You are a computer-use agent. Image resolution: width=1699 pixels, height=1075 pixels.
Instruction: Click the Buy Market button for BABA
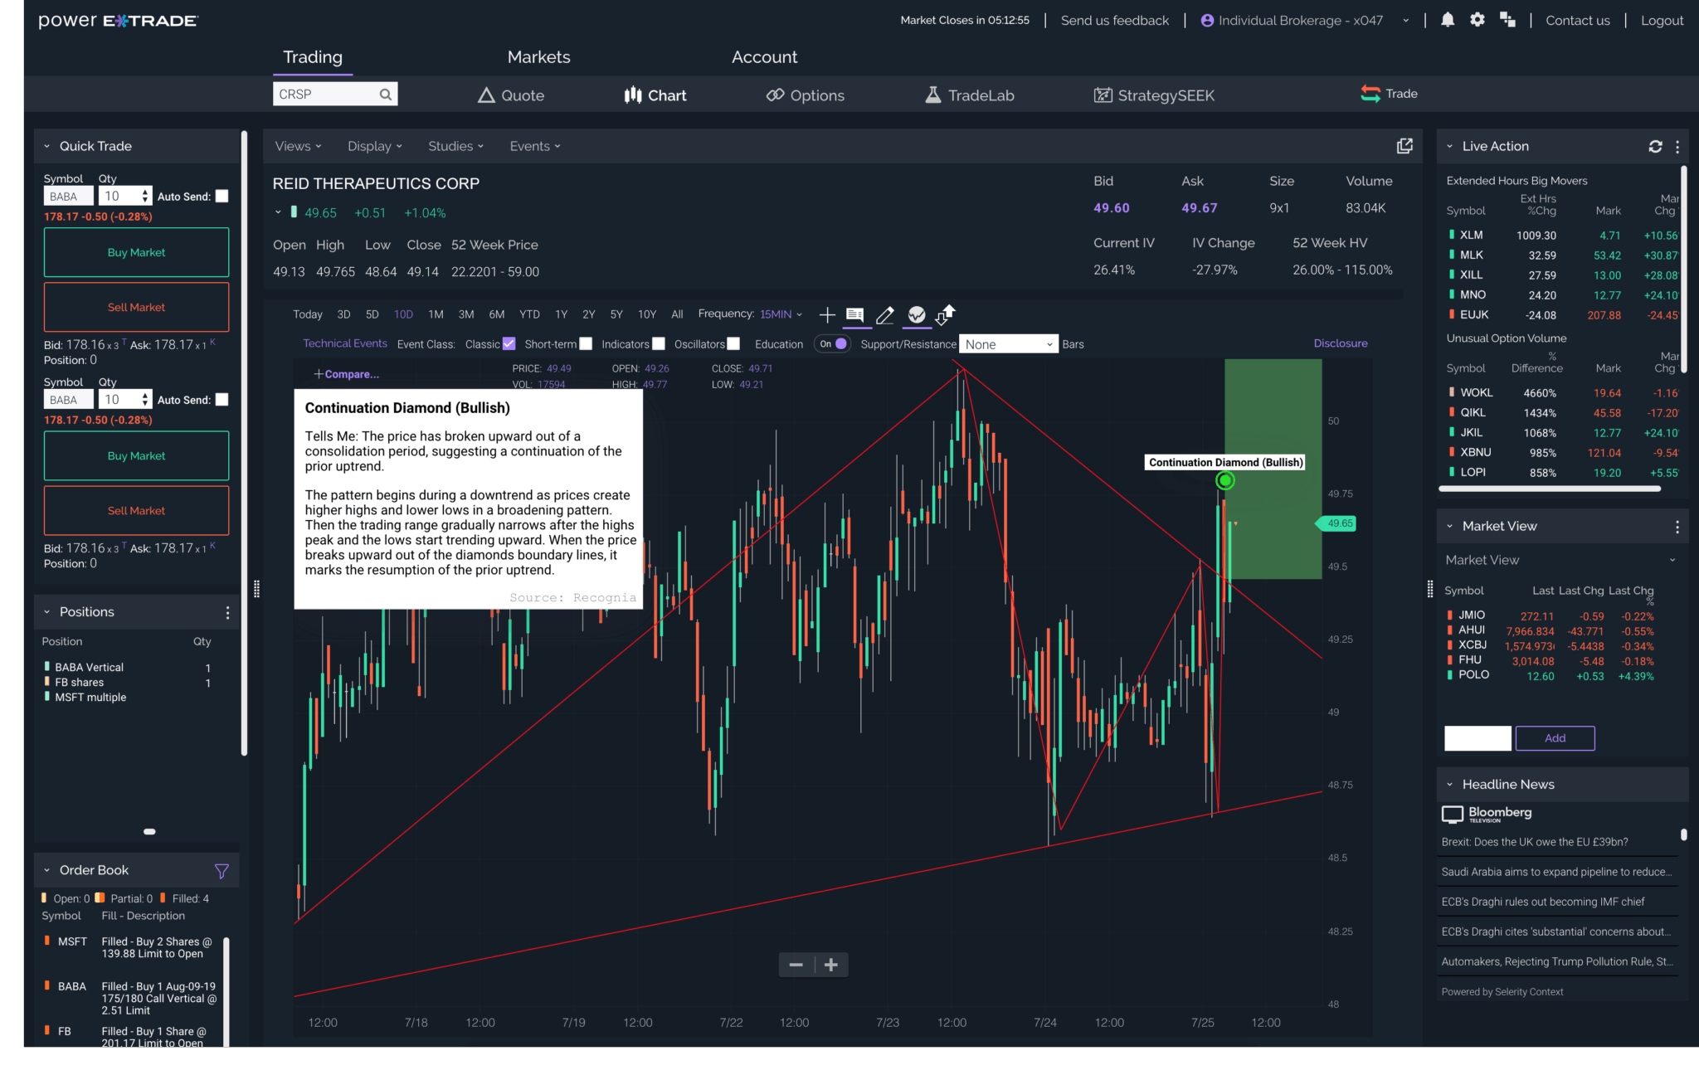pyautogui.click(x=135, y=251)
